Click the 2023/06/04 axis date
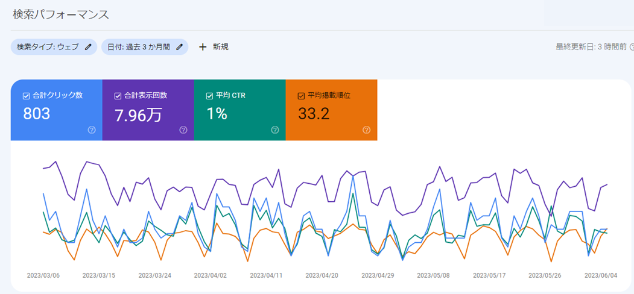Screen dimensions: 634x294 [601, 275]
